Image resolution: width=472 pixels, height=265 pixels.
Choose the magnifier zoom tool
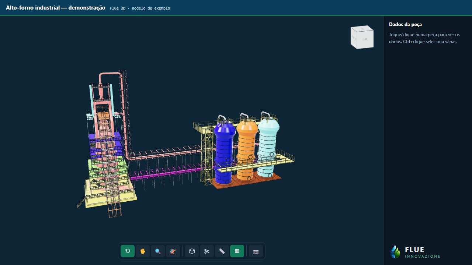158,251
